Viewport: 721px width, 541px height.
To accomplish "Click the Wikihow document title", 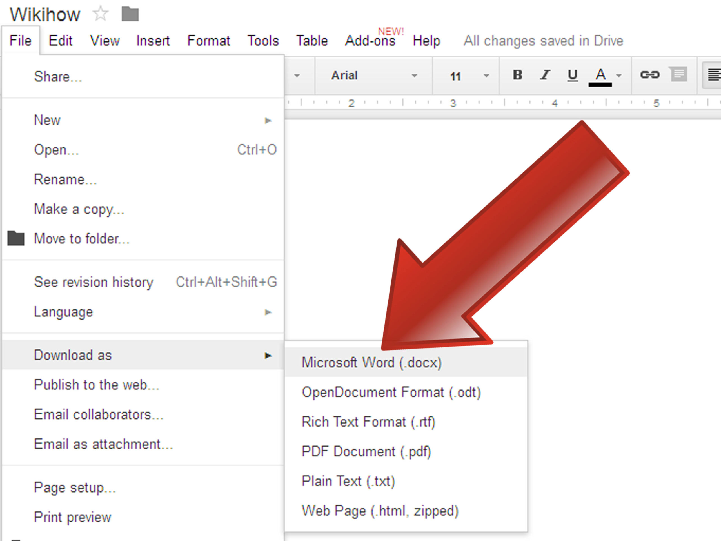I will tap(45, 14).
